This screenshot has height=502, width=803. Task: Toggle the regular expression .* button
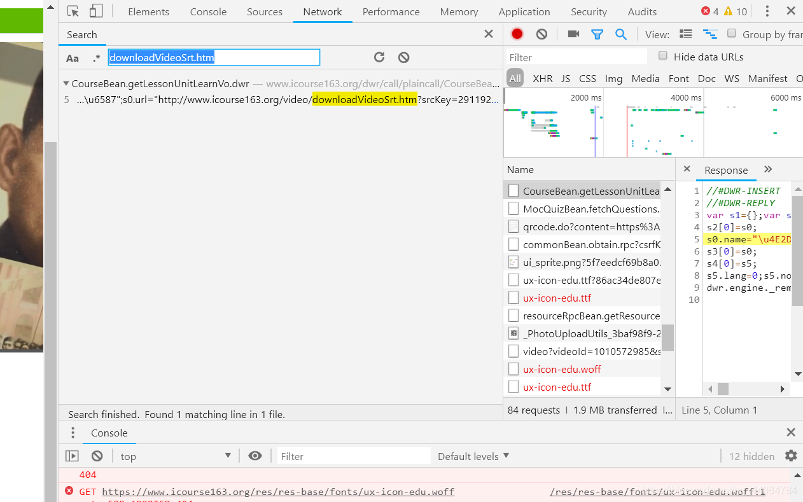point(96,58)
